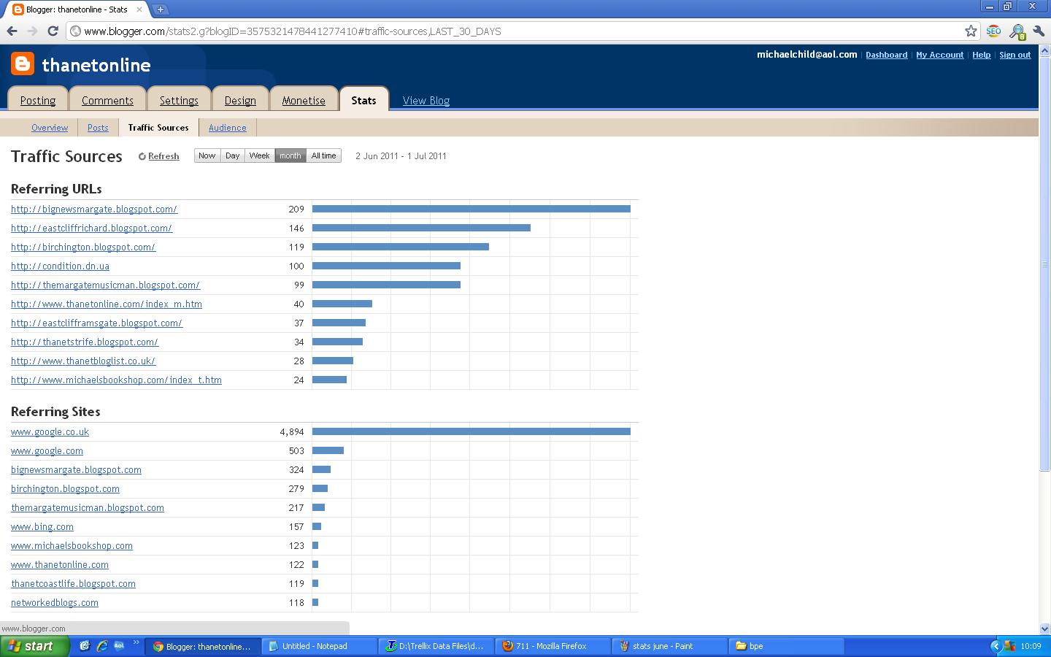This screenshot has height=657, width=1051.
Task: Open referring URL bignewsmargate.blogspot.com/
Action: [94, 209]
